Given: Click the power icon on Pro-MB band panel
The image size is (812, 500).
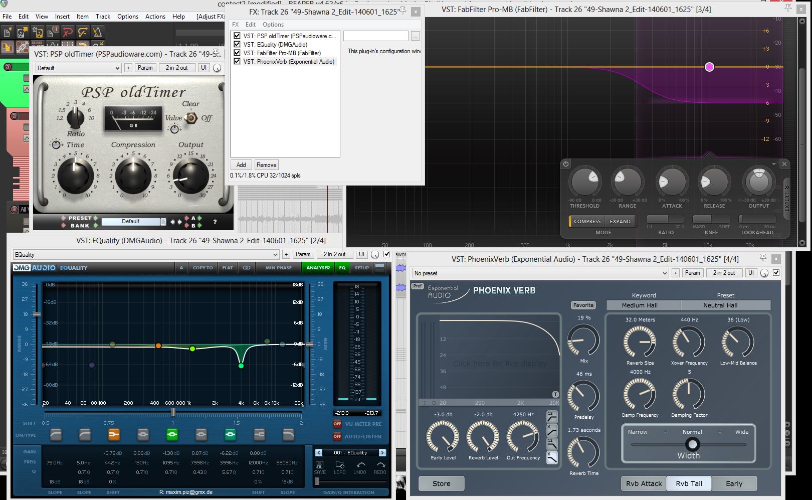Looking at the screenshot, I should click(566, 164).
